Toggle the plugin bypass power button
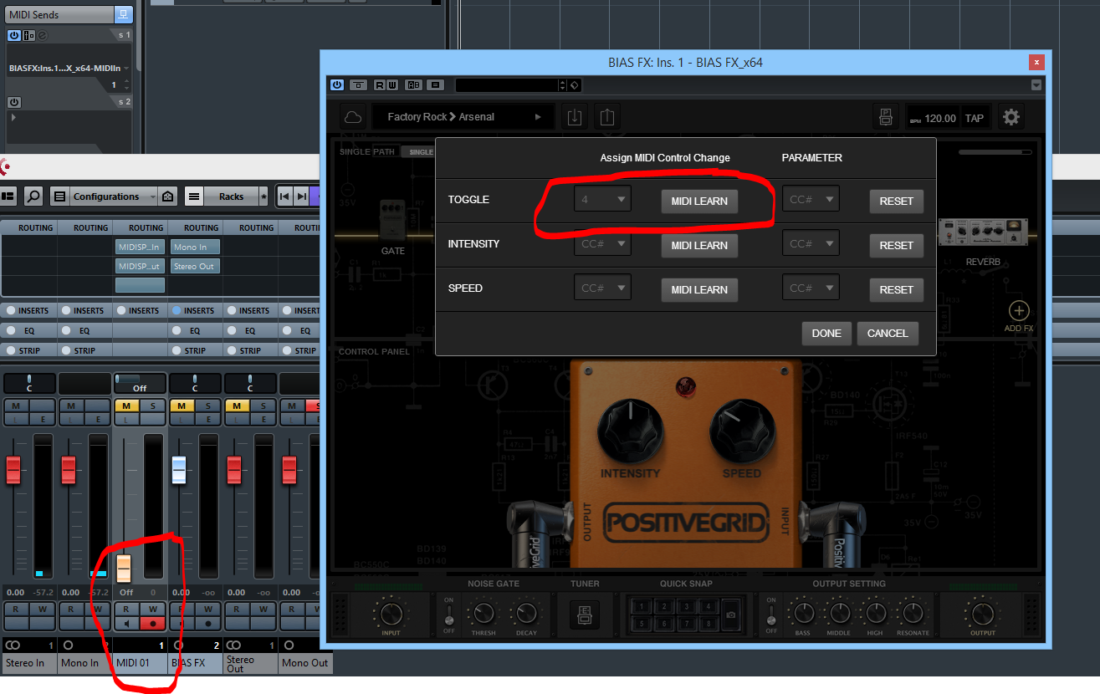Viewport: 1100px width, 694px height. click(x=337, y=85)
